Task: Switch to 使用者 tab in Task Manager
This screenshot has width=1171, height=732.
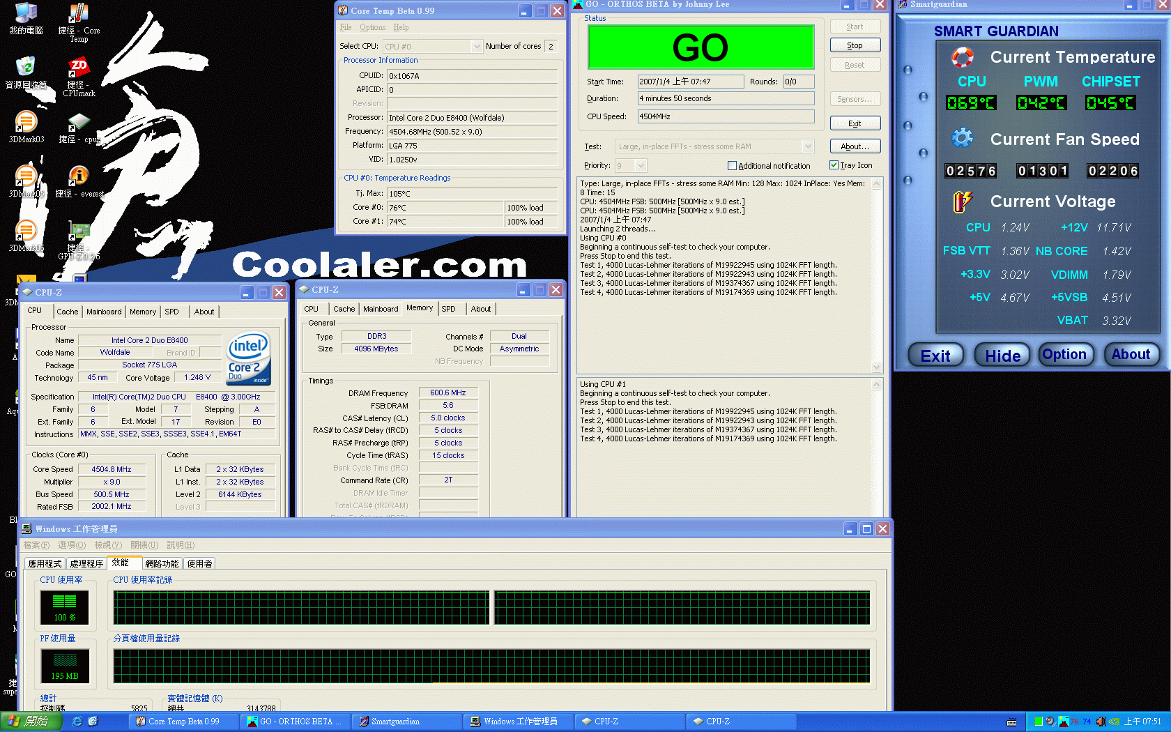Action: click(x=199, y=563)
